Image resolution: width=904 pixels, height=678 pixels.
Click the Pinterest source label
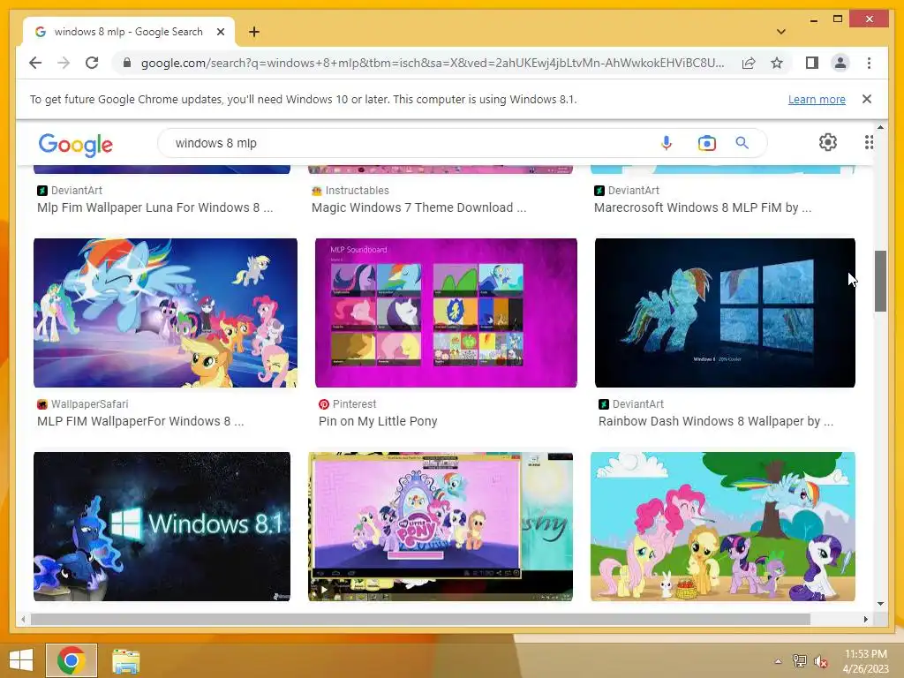[x=354, y=404]
